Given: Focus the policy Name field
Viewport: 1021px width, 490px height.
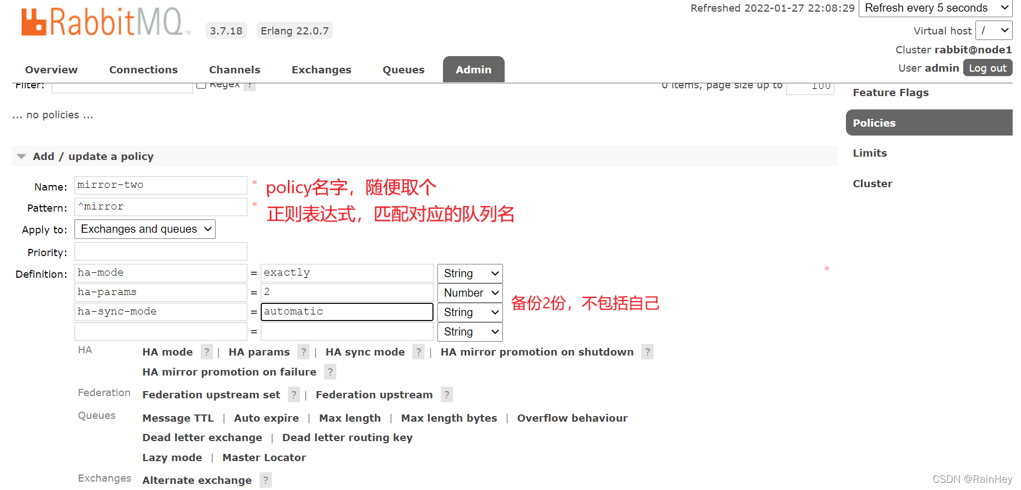Looking at the screenshot, I should pyautogui.click(x=161, y=185).
